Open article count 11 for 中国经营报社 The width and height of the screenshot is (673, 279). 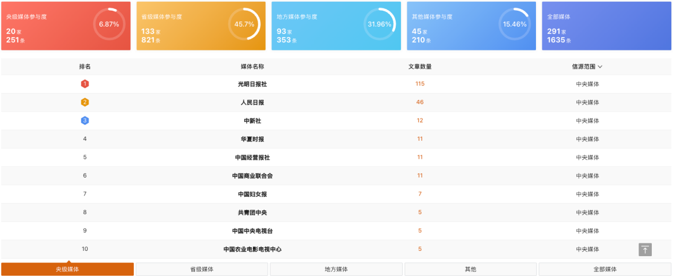coord(420,157)
